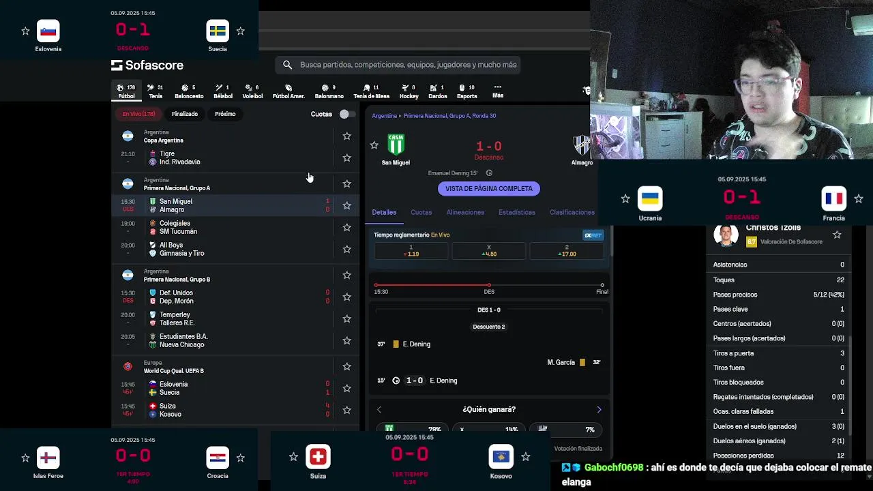
Task: Filter matches by Próximo
Action: [x=225, y=114]
